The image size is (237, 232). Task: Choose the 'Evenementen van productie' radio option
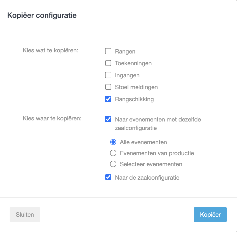(113, 153)
